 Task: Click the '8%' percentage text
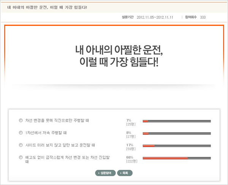point(129,133)
